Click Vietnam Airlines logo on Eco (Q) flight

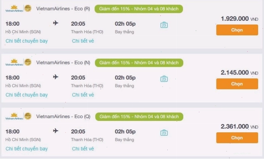pos(14,116)
